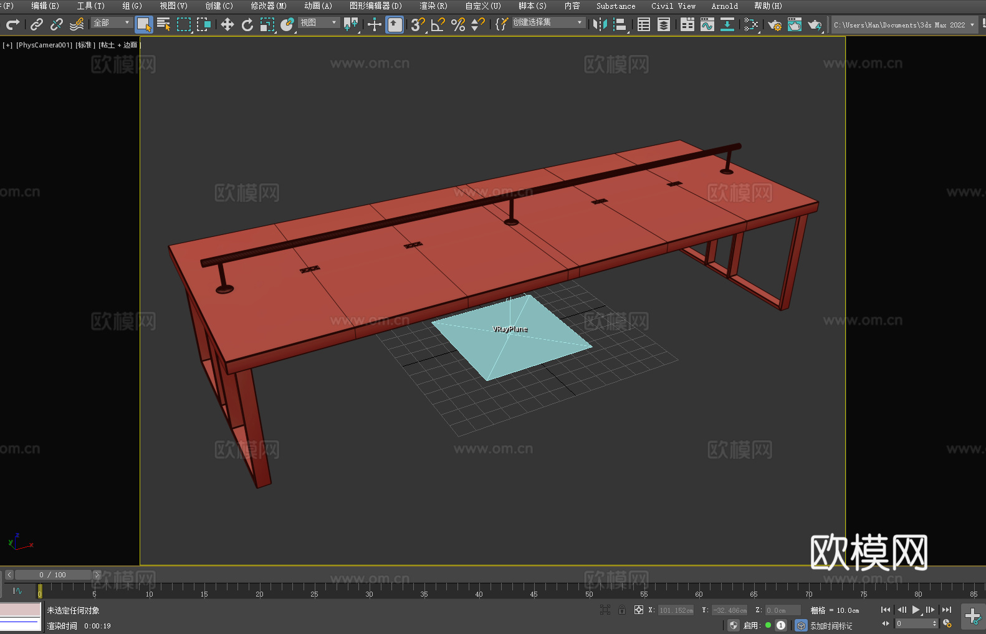
Task: Toggle the Angle Snap button
Action: click(x=438, y=24)
